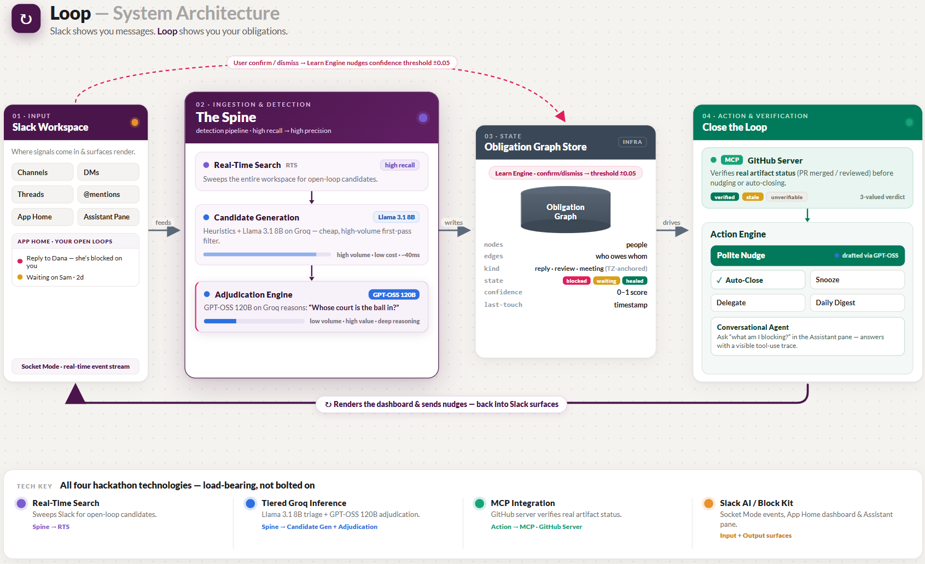This screenshot has width=925, height=564.
Task: Click the GPT-OSS 120B badge
Action: [x=394, y=295]
